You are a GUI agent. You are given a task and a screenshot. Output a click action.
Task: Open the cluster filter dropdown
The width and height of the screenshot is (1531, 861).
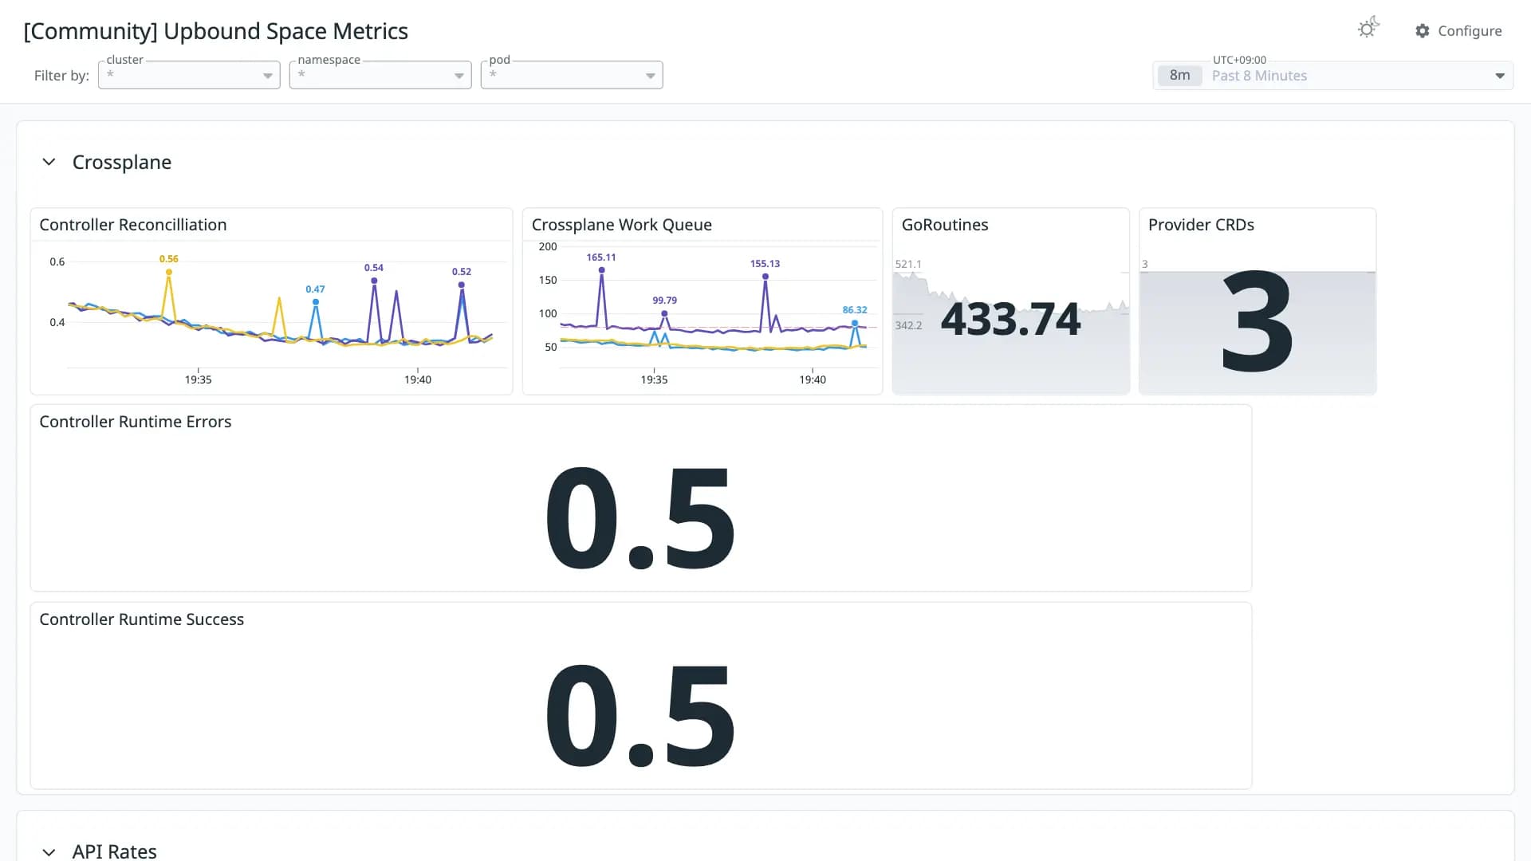pos(189,75)
